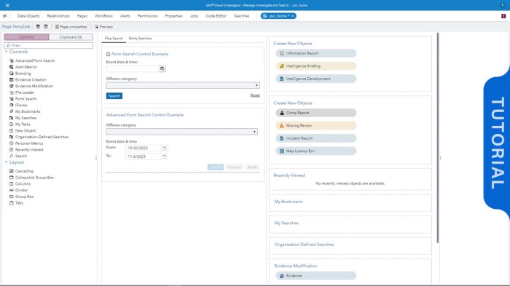Select the Search control icon
This screenshot has height=286, width=510.
point(12,156)
